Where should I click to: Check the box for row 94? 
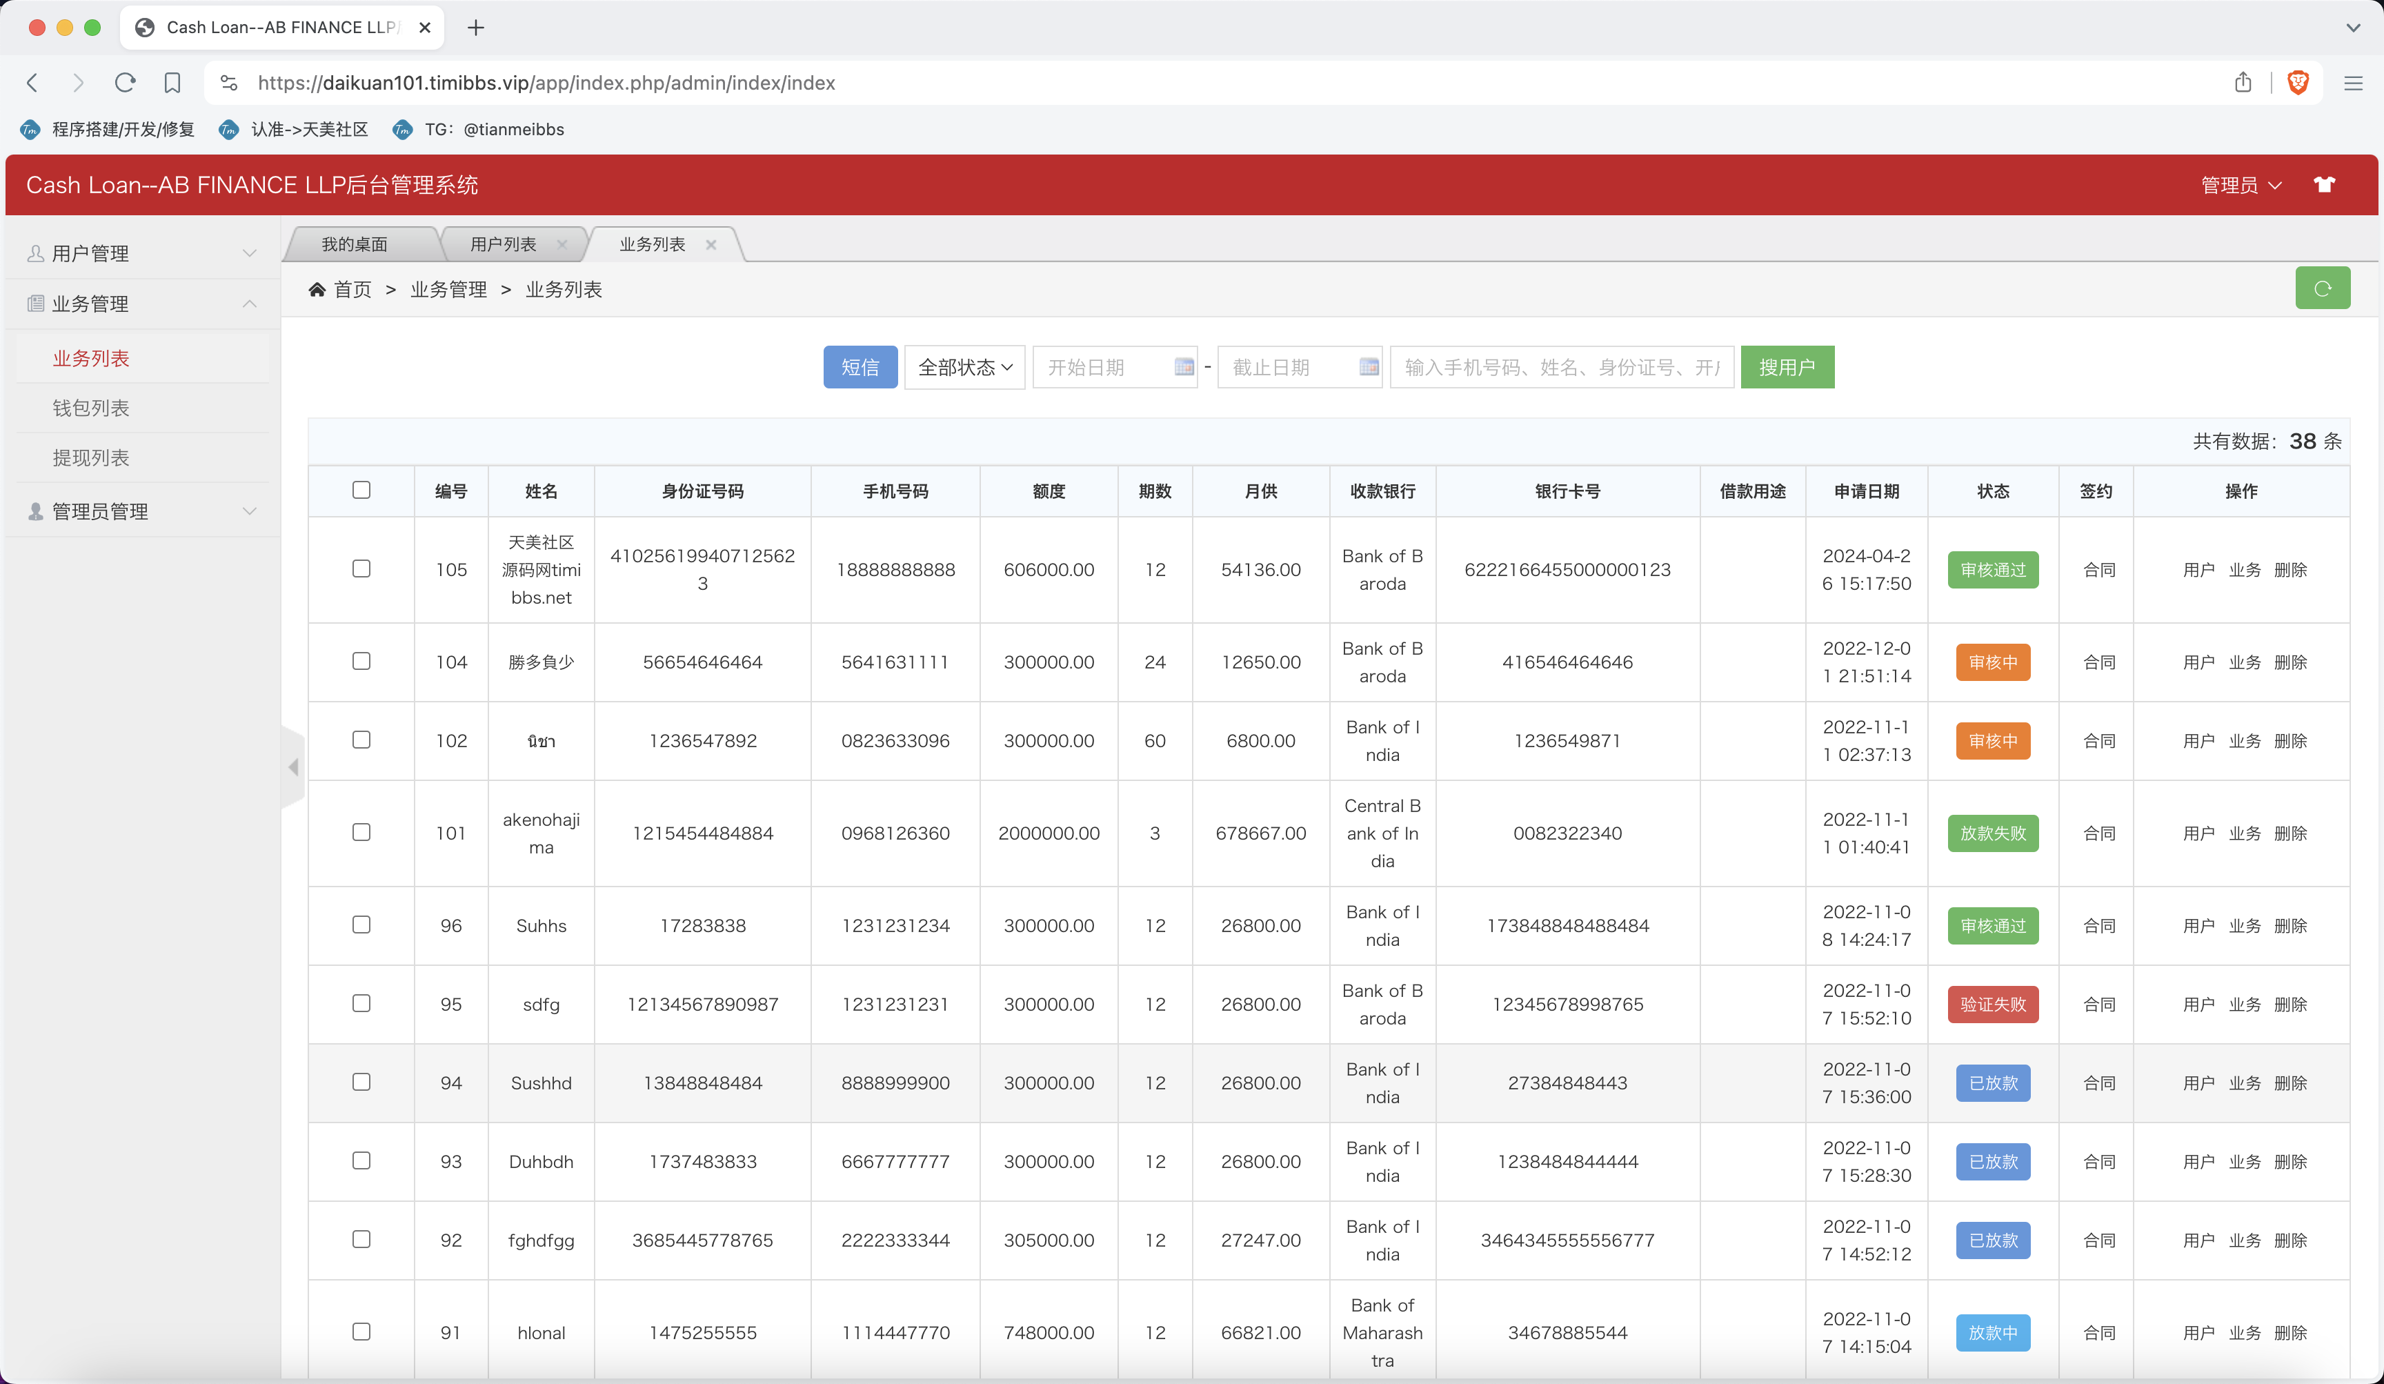(361, 1083)
